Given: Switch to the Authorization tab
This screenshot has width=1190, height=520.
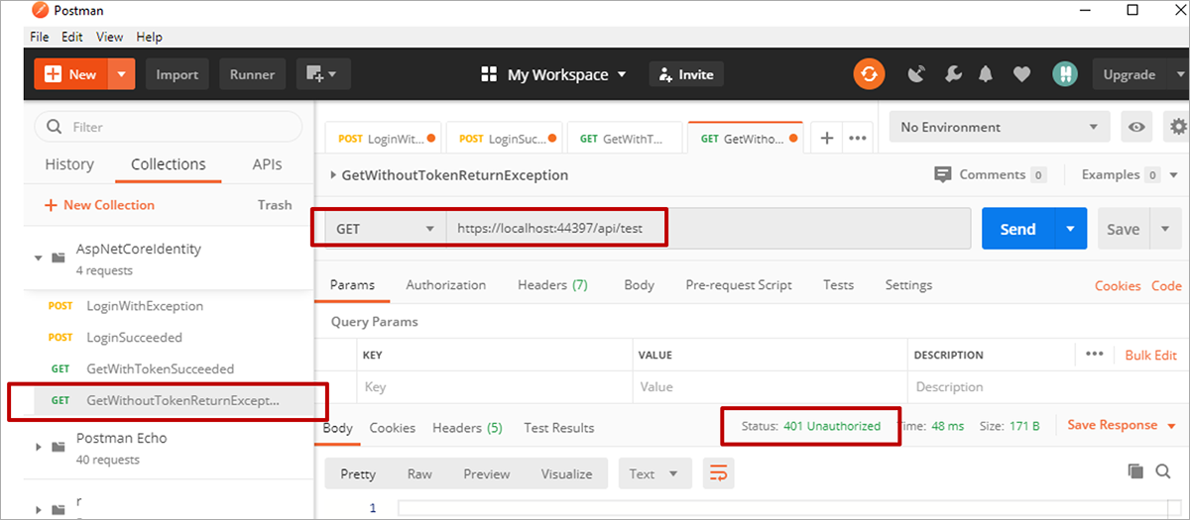Looking at the screenshot, I should 445,285.
